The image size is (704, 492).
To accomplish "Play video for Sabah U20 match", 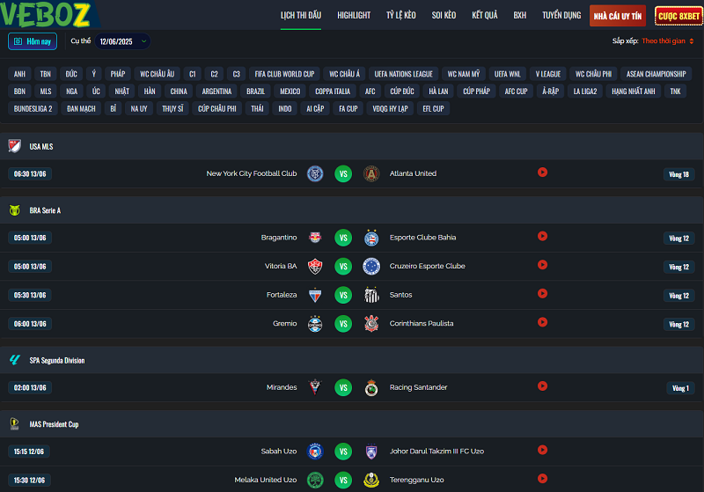I will (x=542, y=450).
